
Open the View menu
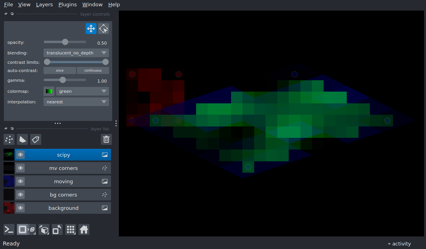(24, 5)
